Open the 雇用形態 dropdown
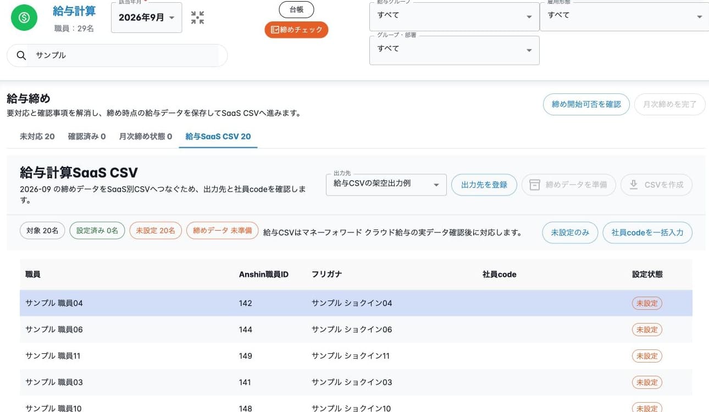Image resolution: width=709 pixels, height=412 pixels. (x=624, y=16)
